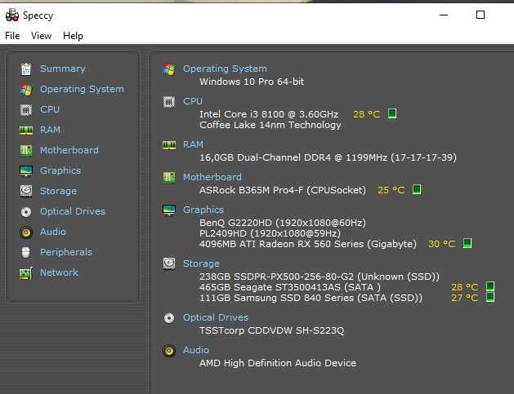
Task: Click Coffee Lake 14nm Technology text
Action: (270, 125)
